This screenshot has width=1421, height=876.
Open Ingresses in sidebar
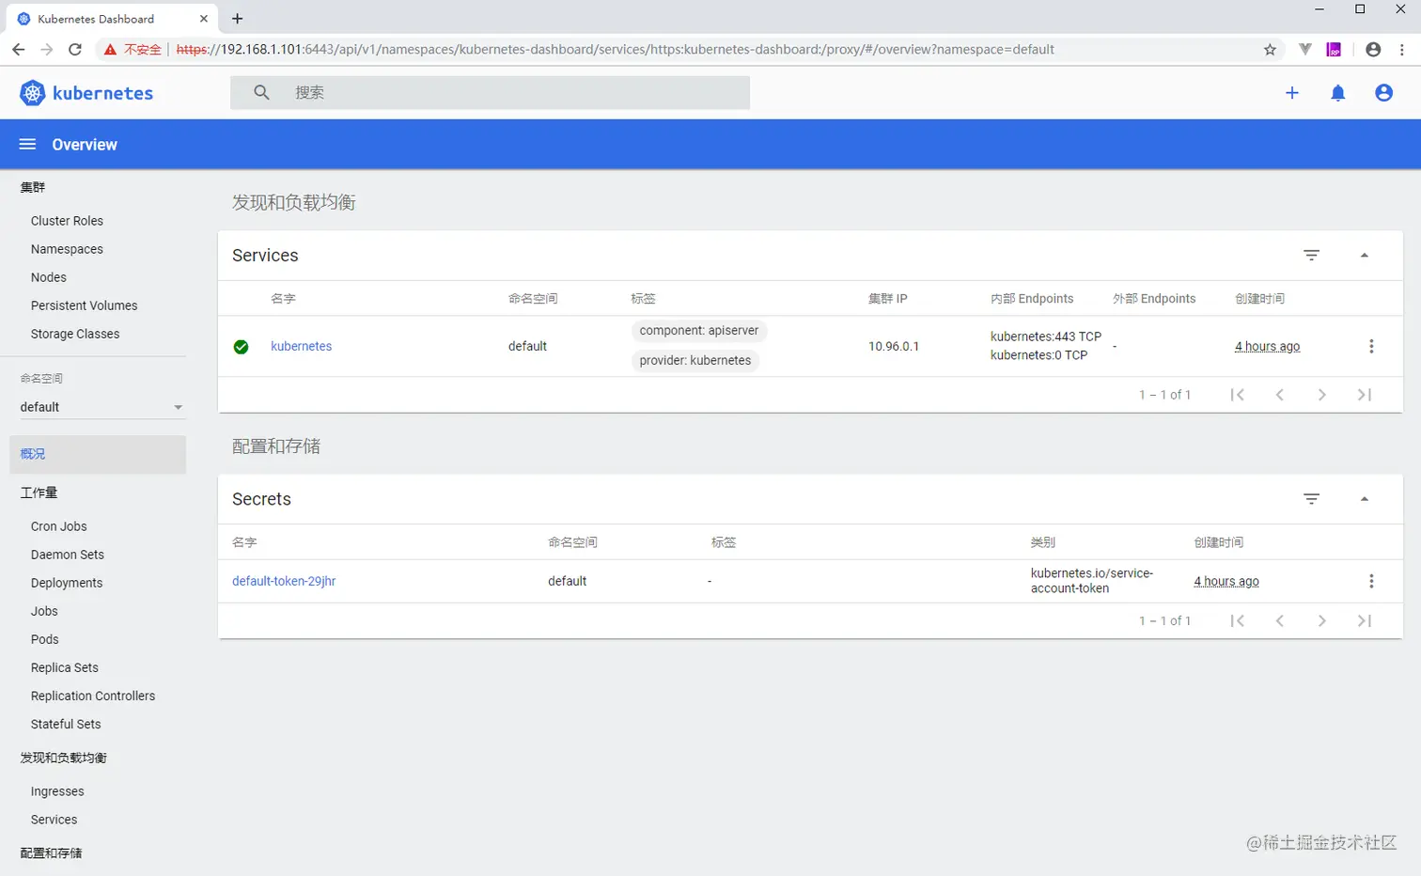pyautogui.click(x=57, y=791)
